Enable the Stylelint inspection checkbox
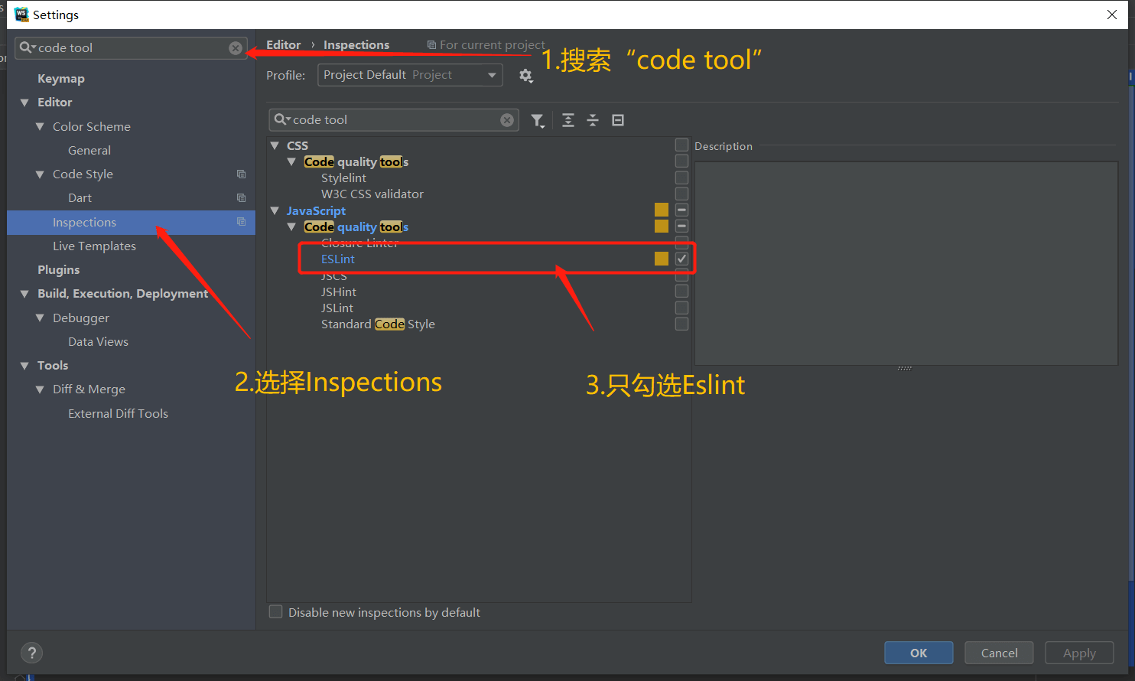The width and height of the screenshot is (1135, 681). [681, 178]
